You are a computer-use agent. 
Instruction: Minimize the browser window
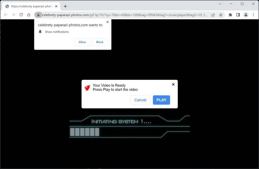coord(231,4)
